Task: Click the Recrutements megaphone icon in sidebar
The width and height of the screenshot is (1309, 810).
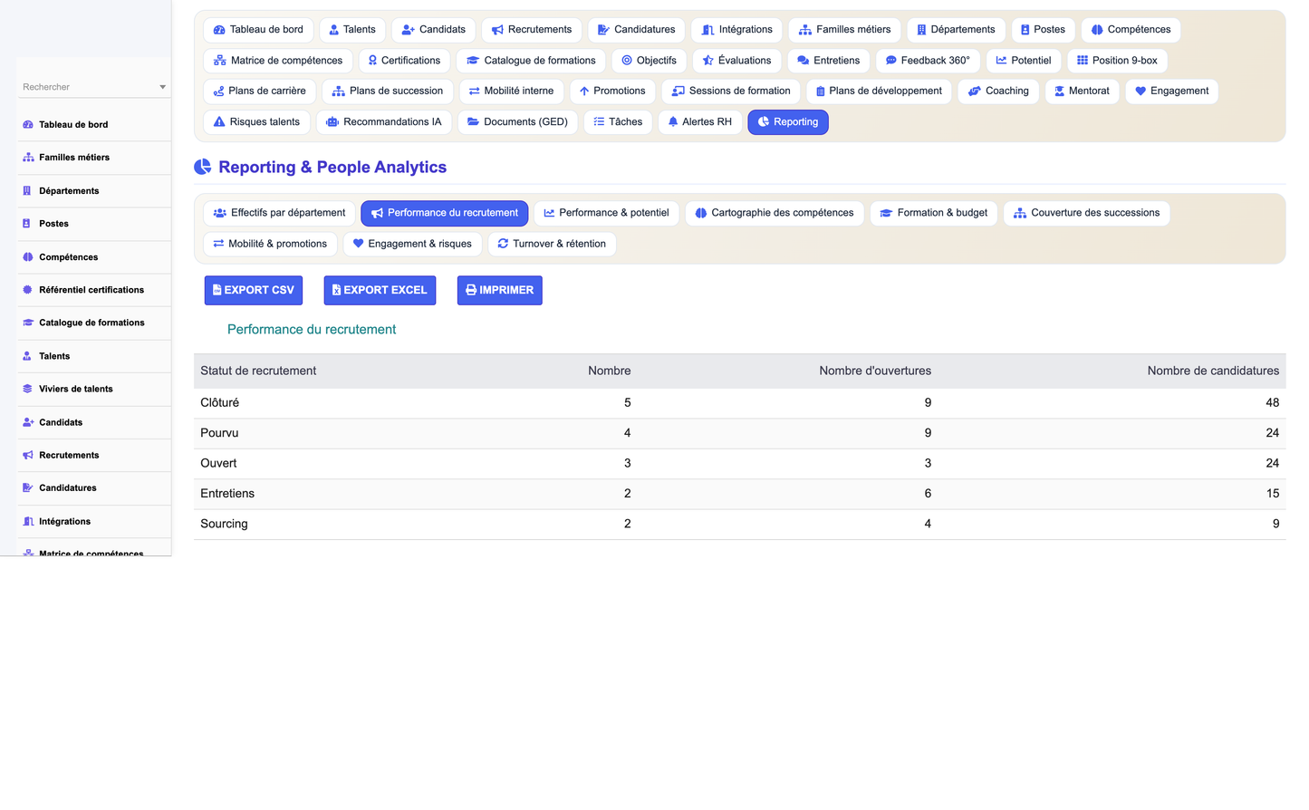Action: (28, 455)
